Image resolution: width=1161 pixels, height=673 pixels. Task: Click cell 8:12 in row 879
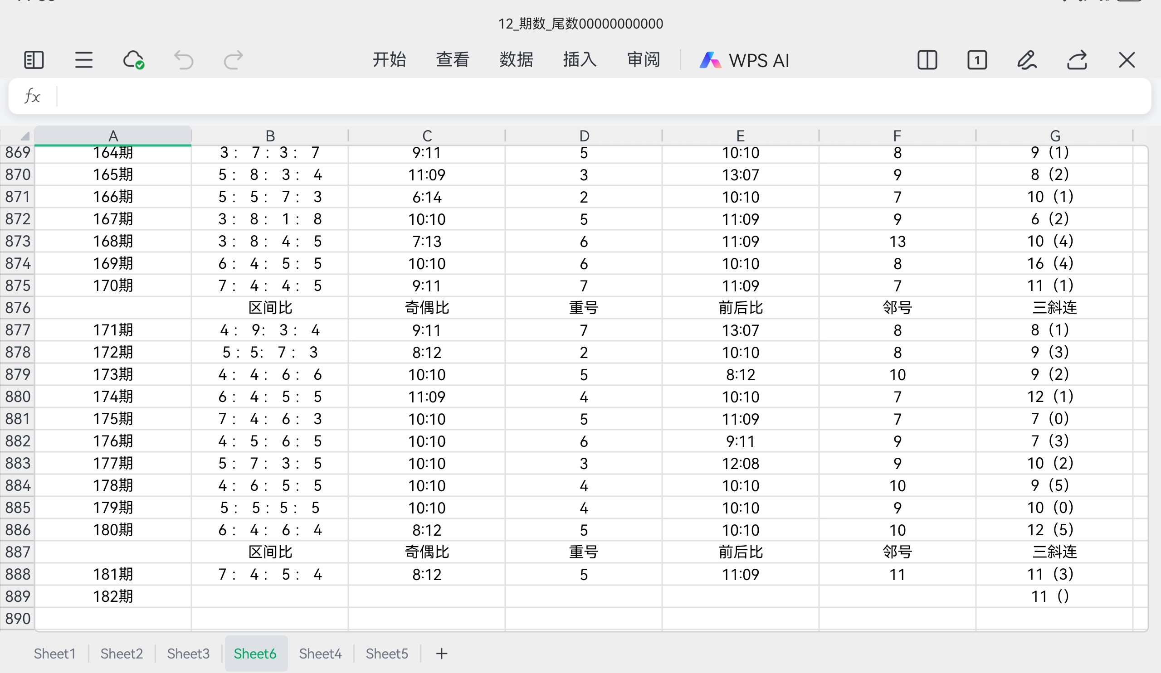pos(741,375)
